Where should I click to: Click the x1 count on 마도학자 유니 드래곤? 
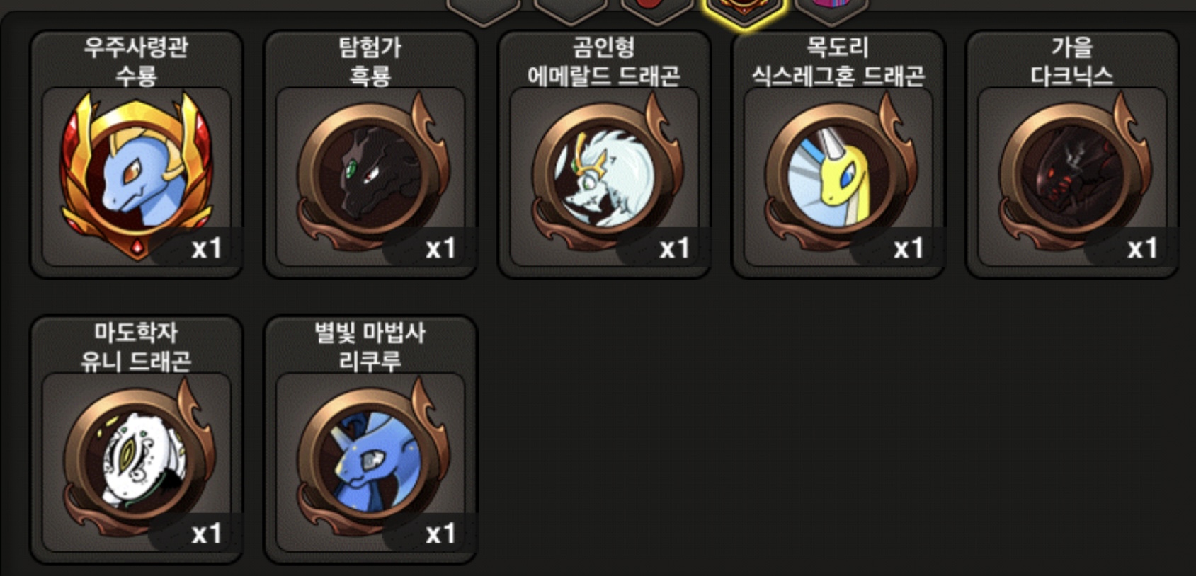pyautogui.click(x=207, y=534)
